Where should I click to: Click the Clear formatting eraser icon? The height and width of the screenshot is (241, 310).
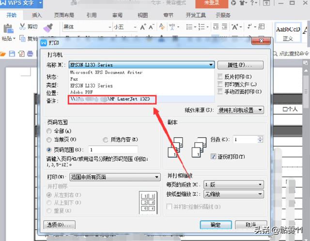point(162,27)
